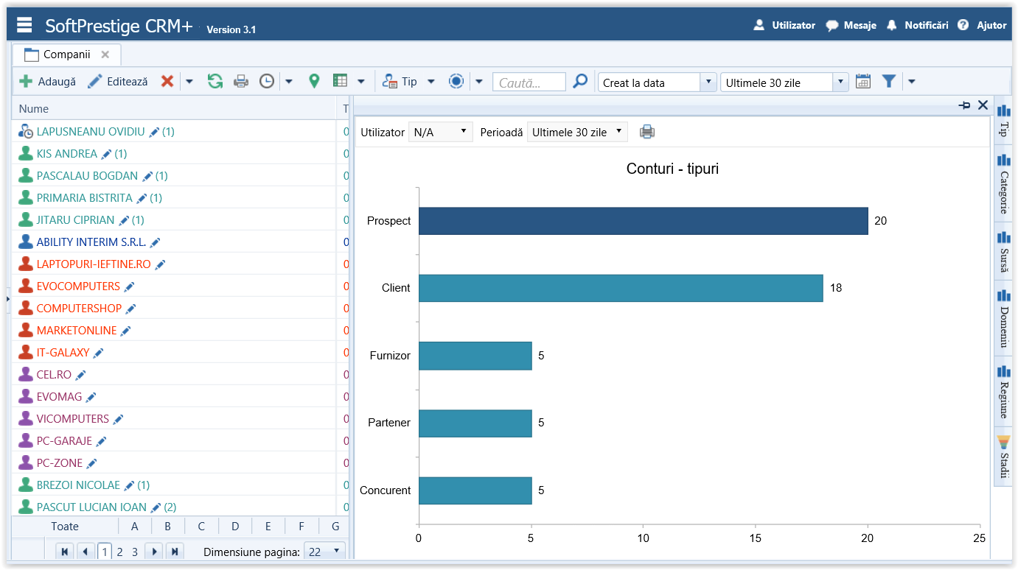Expand the dropdown next to the delete icon

point(189,82)
